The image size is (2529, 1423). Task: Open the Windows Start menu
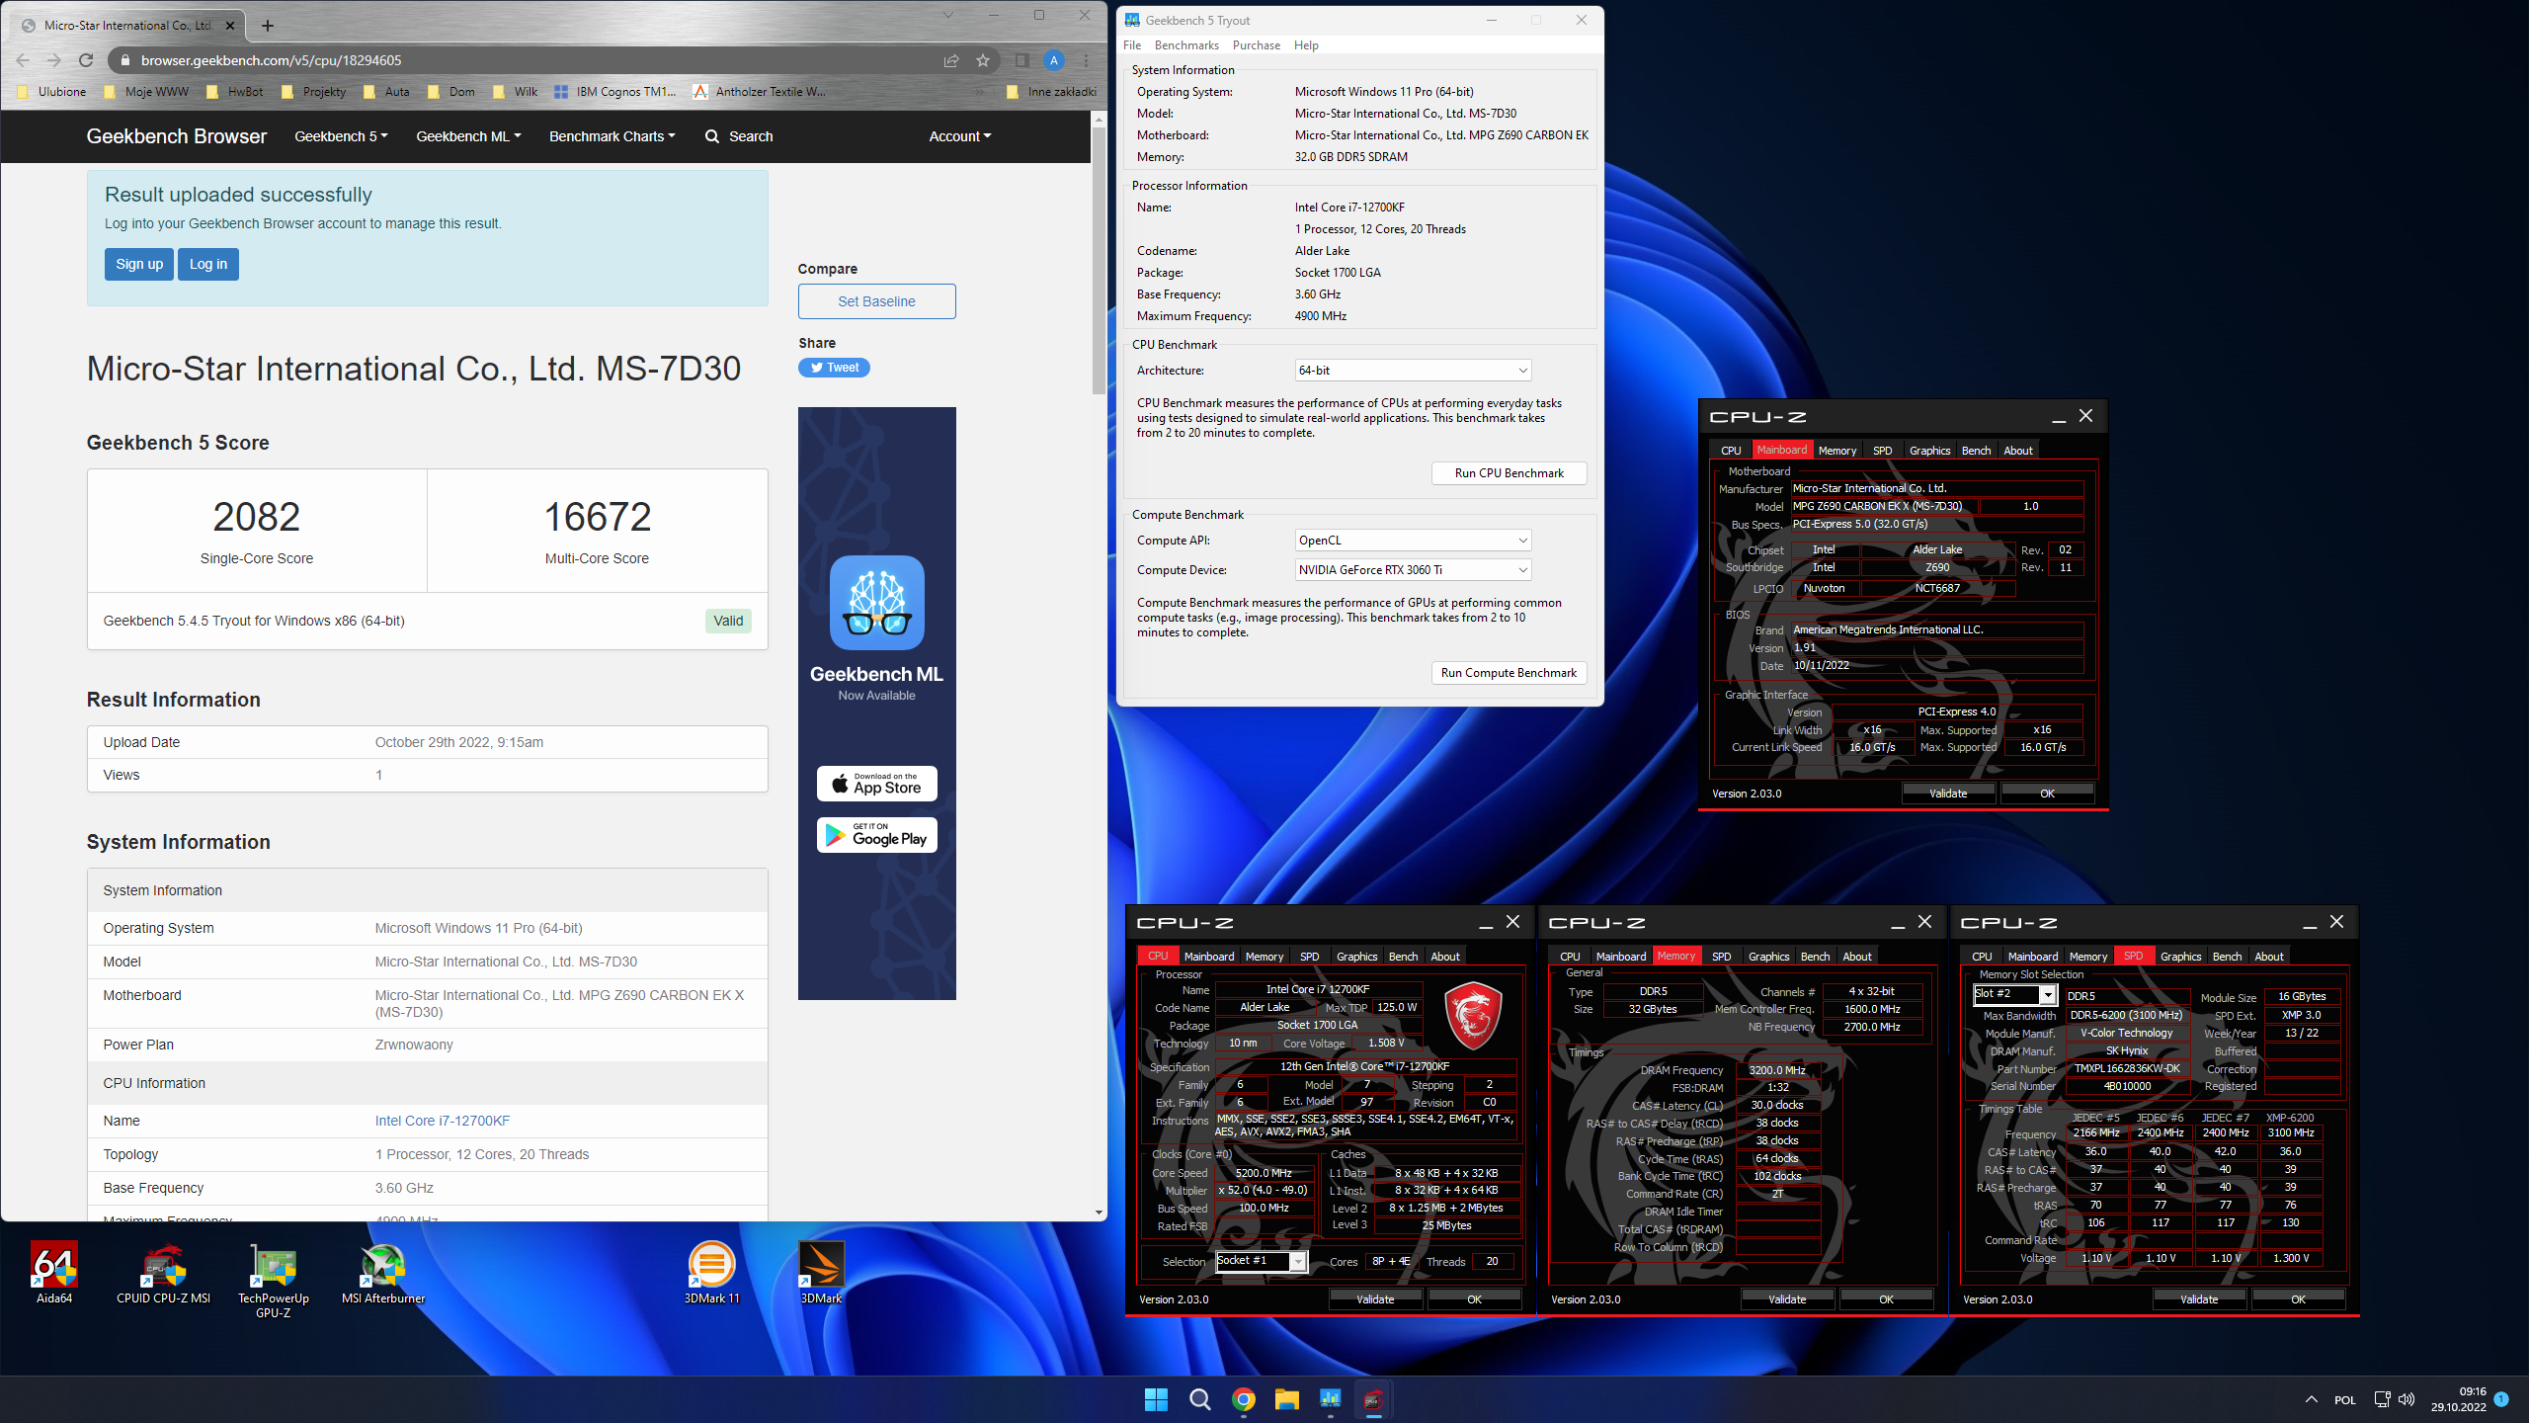1156,1399
